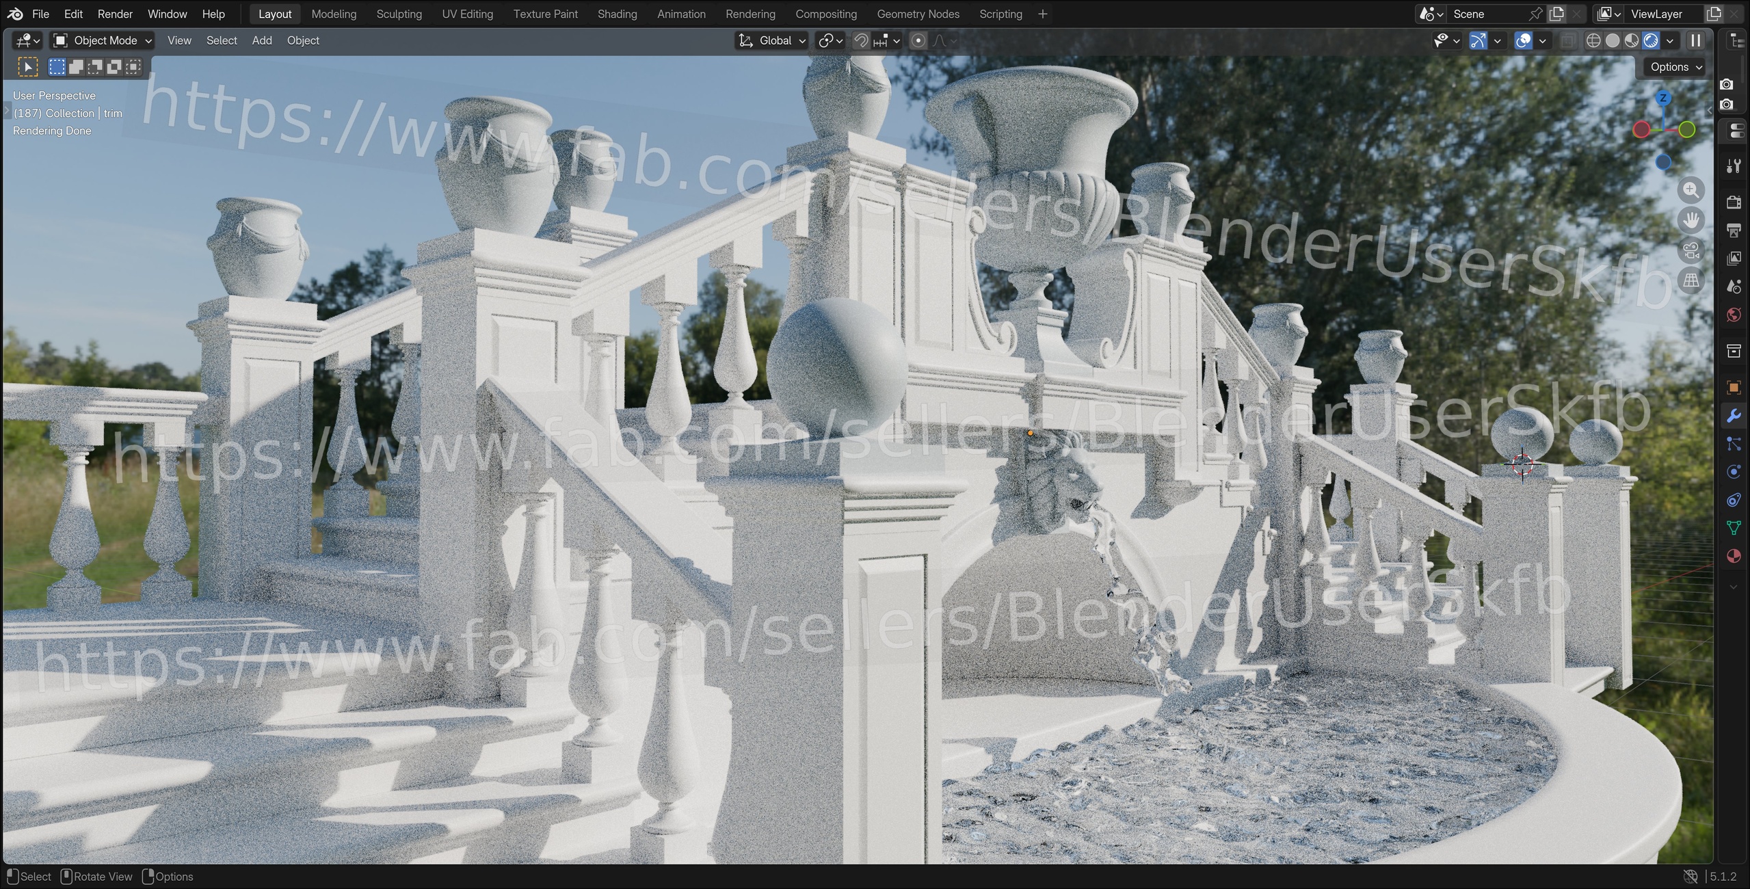Image resolution: width=1750 pixels, height=889 pixels.
Task: Open the File menu
Action: (x=40, y=14)
